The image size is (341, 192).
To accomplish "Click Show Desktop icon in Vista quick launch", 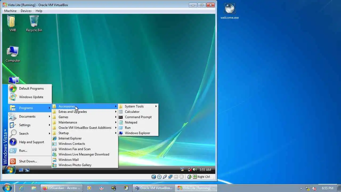I will pyautogui.click(x=21, y=170).
